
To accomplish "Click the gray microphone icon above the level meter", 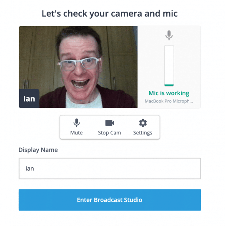I will coord(169,35).
